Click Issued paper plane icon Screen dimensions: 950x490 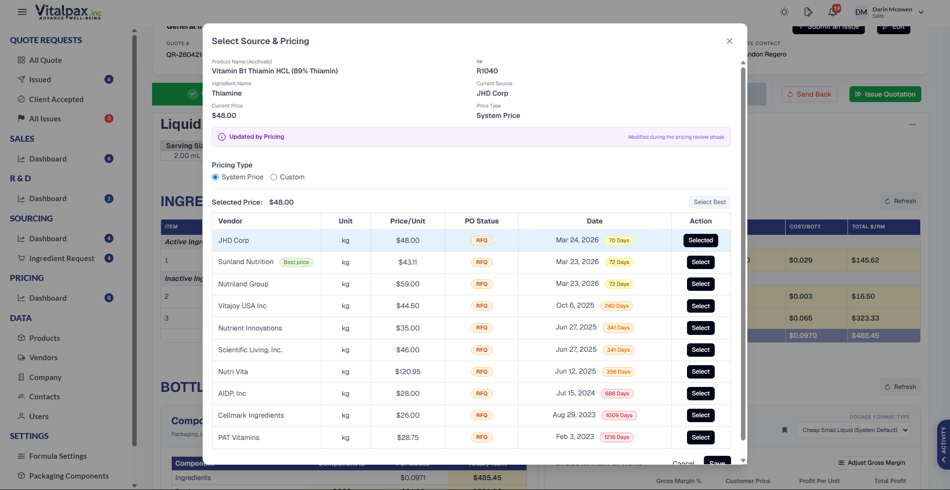click(x=21, y=79)
